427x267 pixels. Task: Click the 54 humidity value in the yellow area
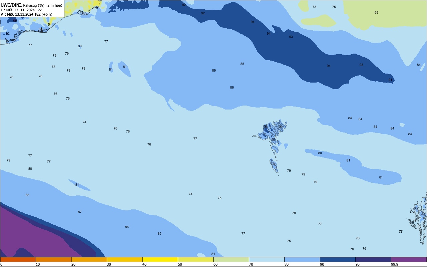coord(50,25)
